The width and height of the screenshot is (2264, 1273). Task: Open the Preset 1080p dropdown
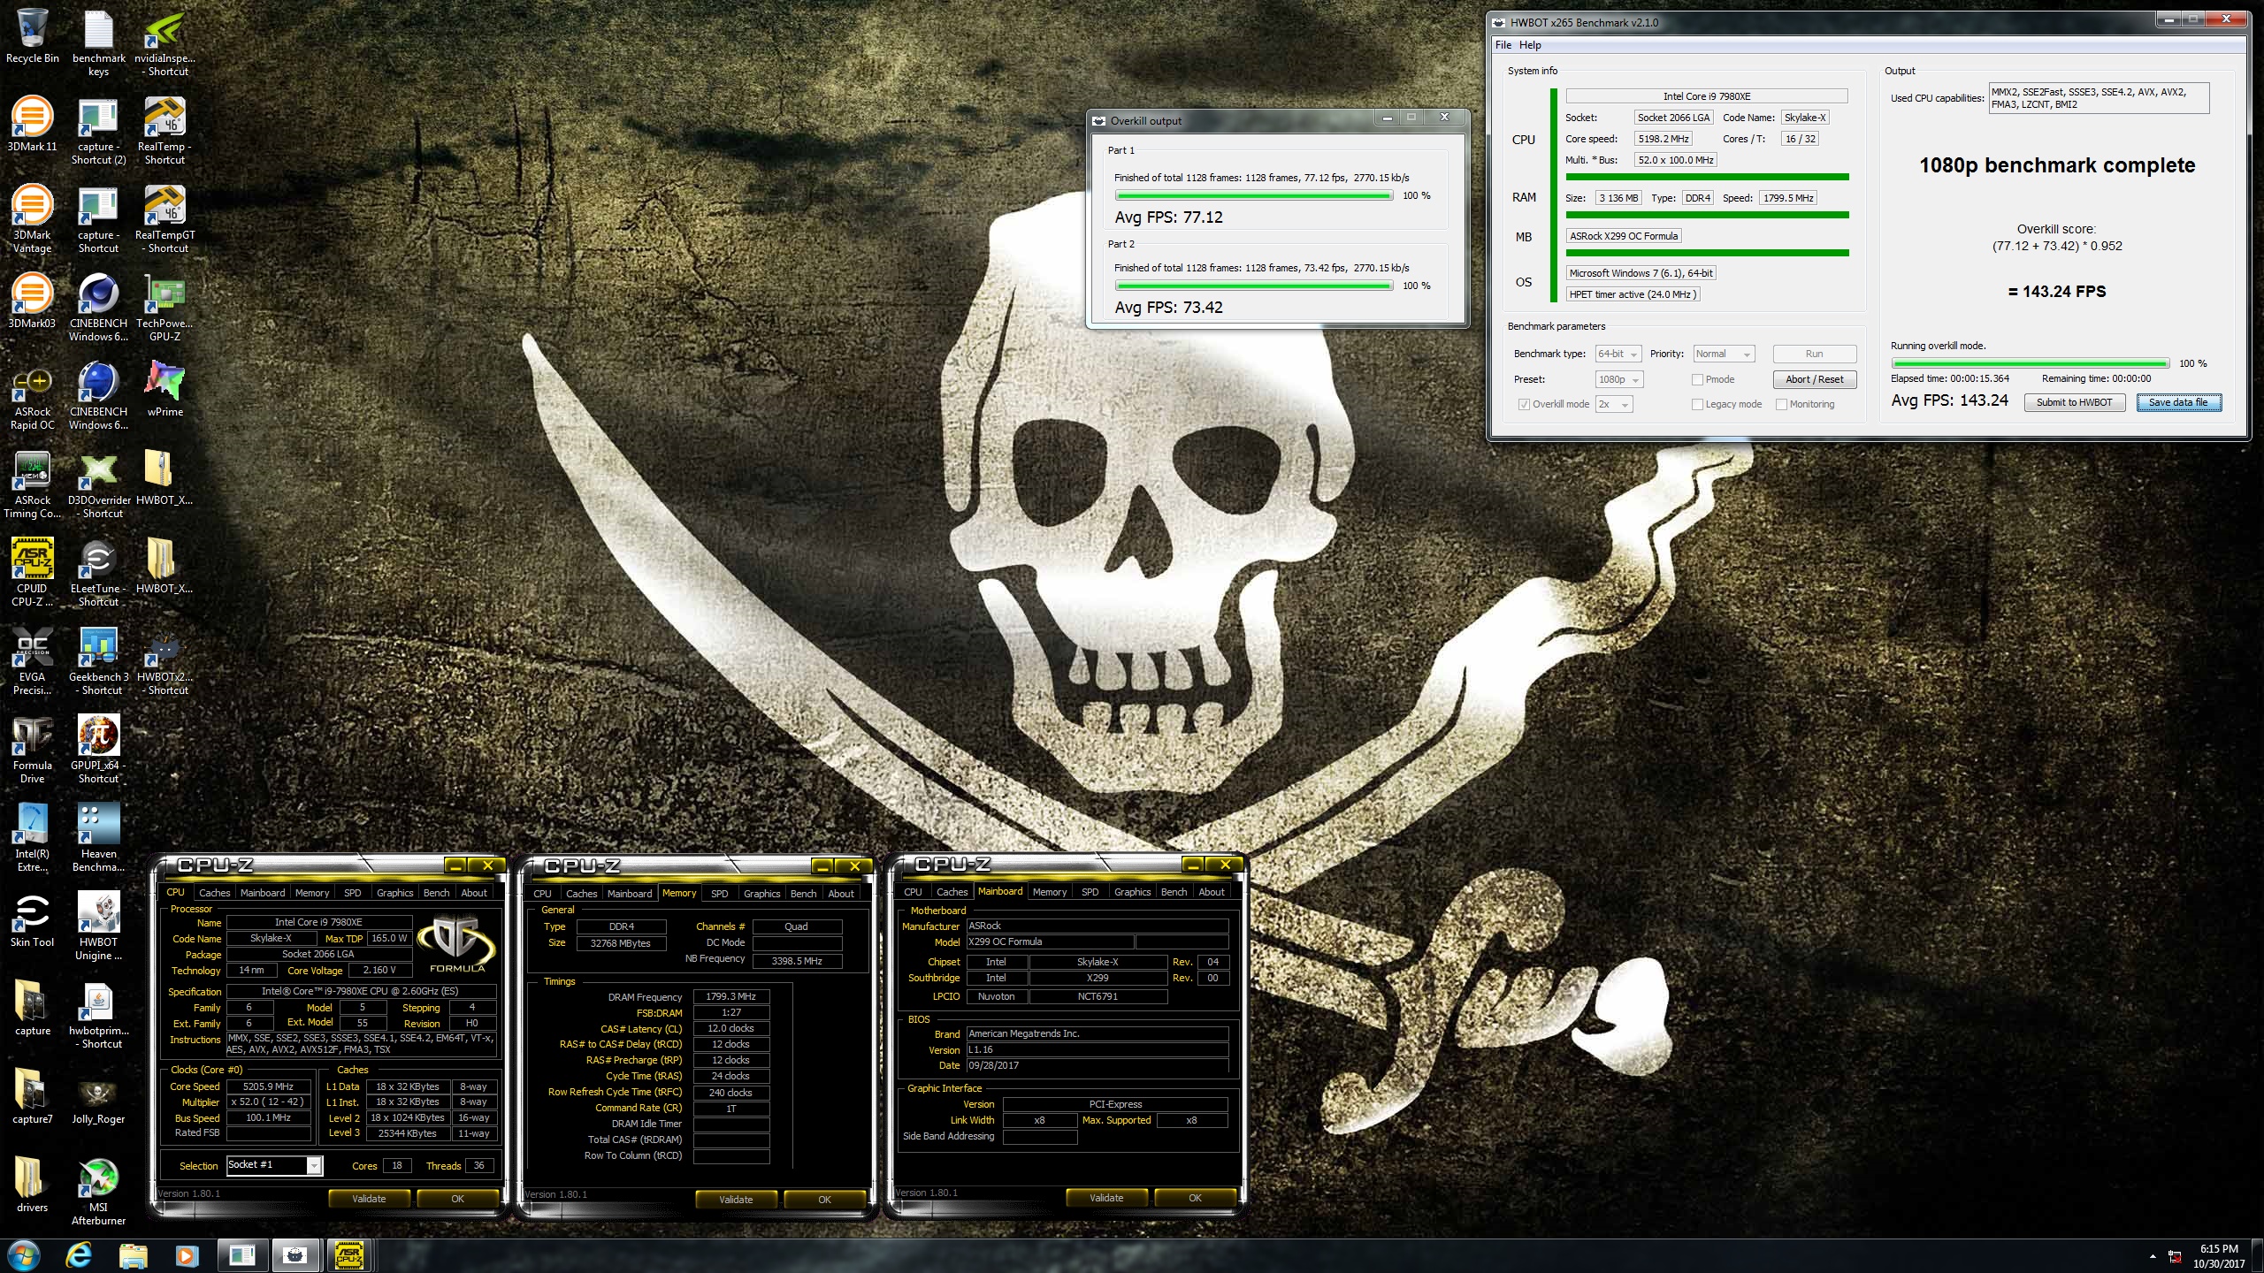point(1618,379)
